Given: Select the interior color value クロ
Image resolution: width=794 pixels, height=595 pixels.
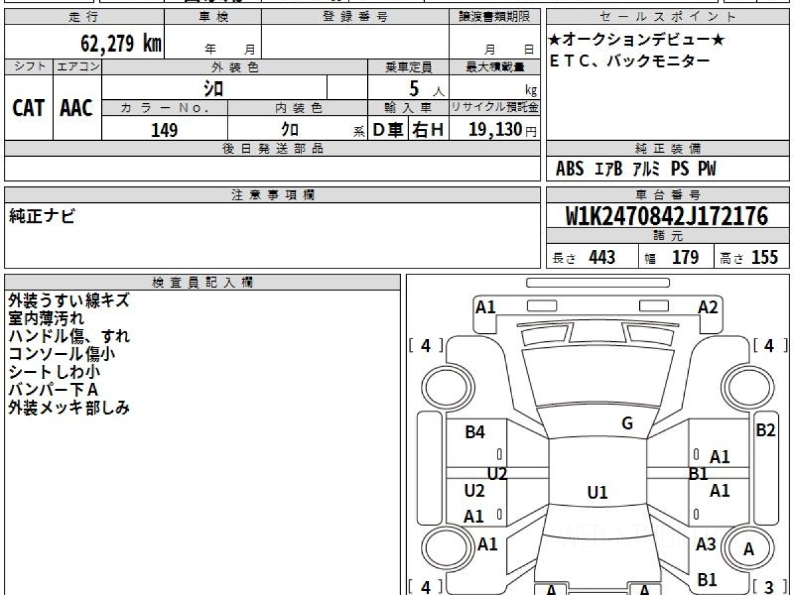Looking at the screenshot, I should click(x=290, y=130).
